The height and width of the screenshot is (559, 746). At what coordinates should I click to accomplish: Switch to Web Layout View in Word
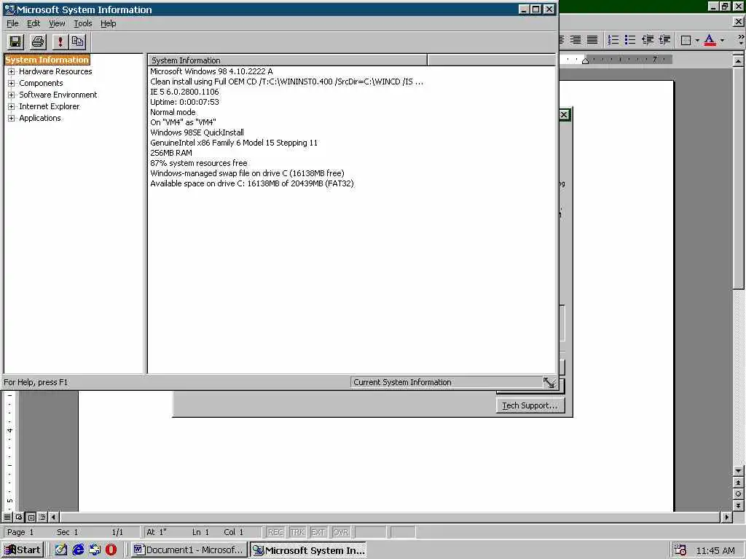[19, 517]
